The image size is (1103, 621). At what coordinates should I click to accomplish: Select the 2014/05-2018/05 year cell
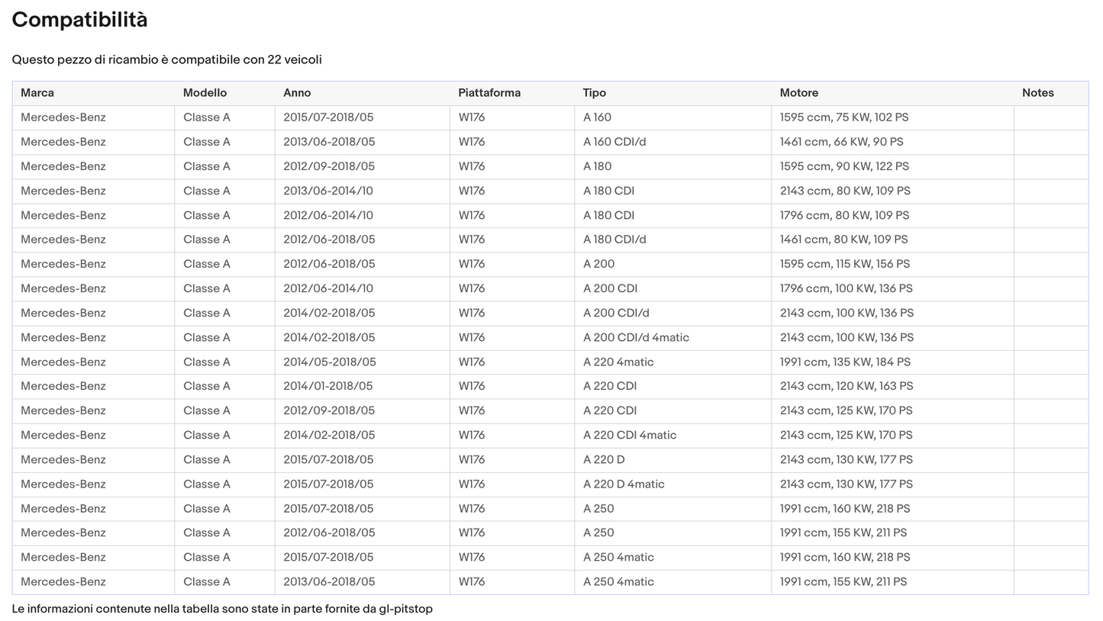(x=329, y=362)
